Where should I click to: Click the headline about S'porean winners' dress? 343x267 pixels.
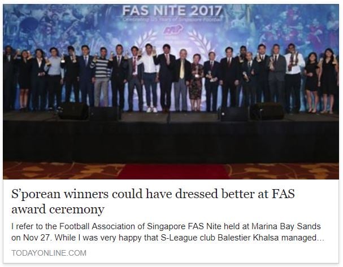pyautogui.click(x=153, y=201)
